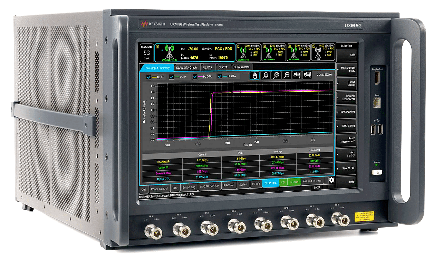Viewport: 433px width, 262px height.
Task: Open the DL OTA tab
Action: tap(223, 67)
